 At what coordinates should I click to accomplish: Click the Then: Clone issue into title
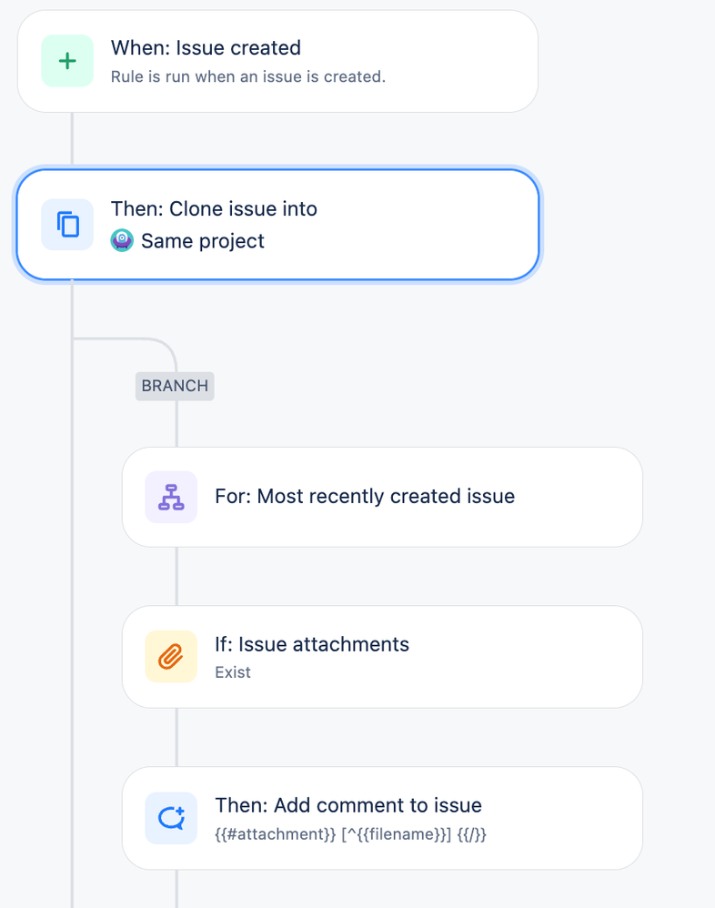[x=214, y=208]
